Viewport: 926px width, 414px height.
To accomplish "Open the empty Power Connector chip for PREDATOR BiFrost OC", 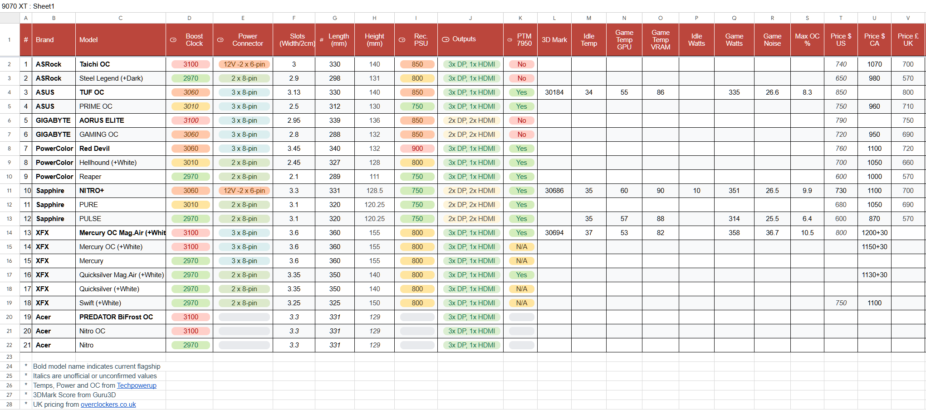I will (x=244, y=317).
